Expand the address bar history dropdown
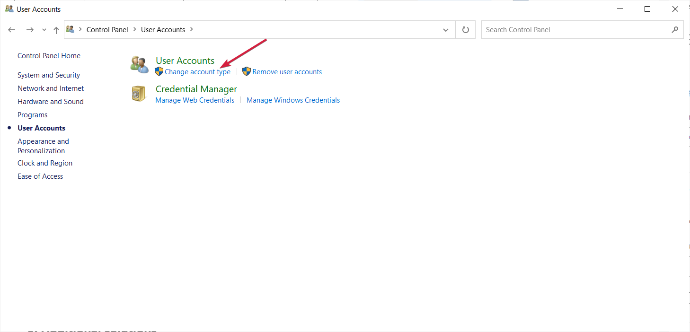 pos(446,30)
